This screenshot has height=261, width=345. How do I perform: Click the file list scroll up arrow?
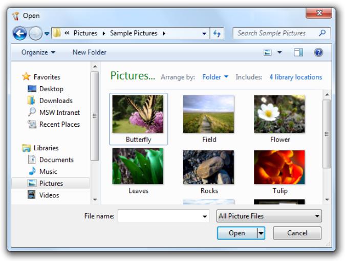click(x=327, y=95)
